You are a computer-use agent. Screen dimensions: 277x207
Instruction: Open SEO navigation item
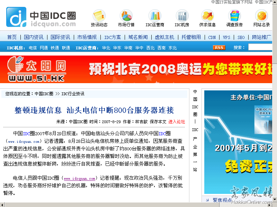(x=241, y=37)
